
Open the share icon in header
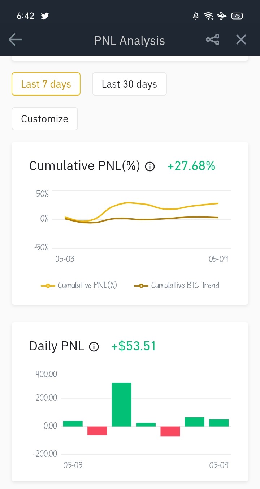[x=213, y=40]
